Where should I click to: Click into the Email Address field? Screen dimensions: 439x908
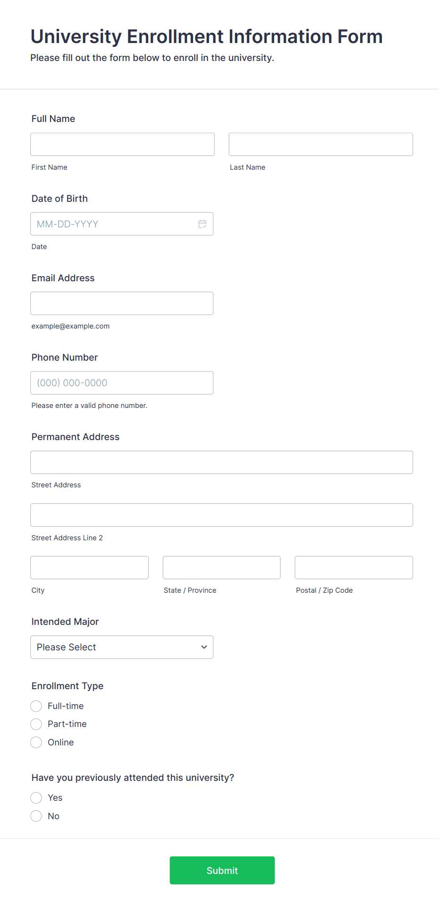pos(122,303)
